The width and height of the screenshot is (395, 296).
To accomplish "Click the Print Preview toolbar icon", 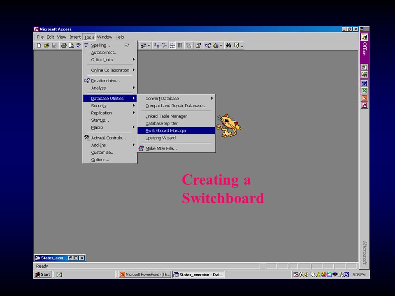I will [x=71, y=45].
